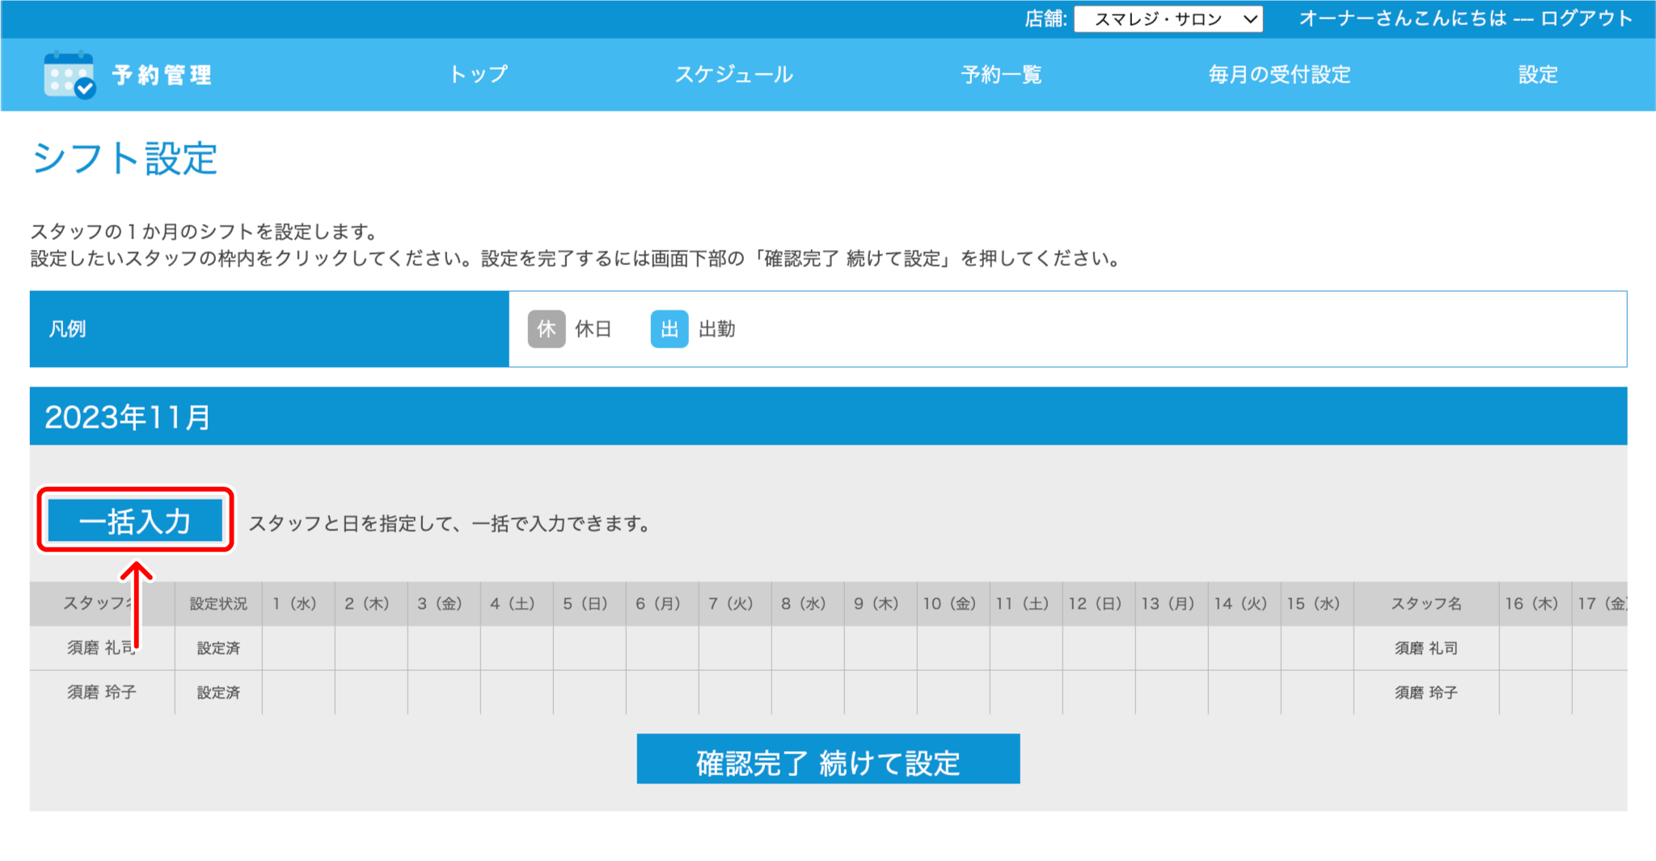Select 須磨 礼司's shift cell for 1 (水)
Image resolution: width=1656 pixels, height=861 pixels.
point(298,648)
